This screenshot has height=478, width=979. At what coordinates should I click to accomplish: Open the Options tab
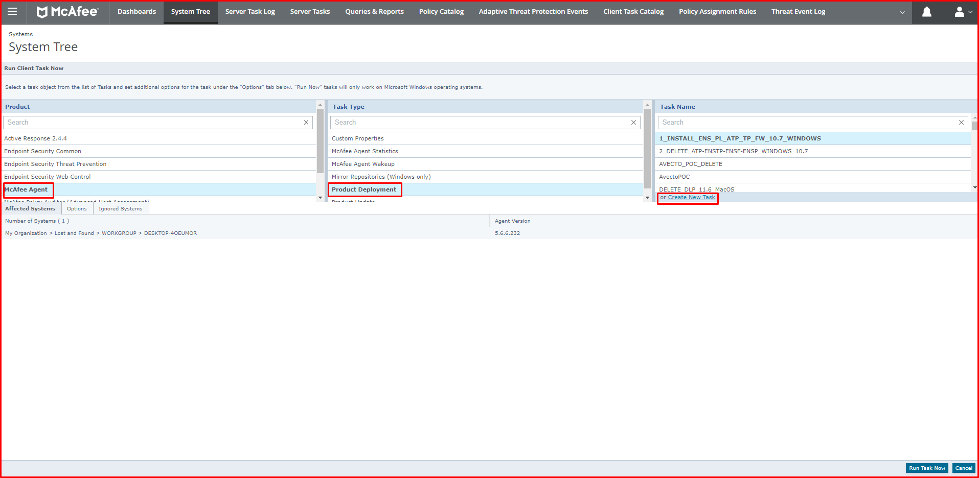coord(77,208)
